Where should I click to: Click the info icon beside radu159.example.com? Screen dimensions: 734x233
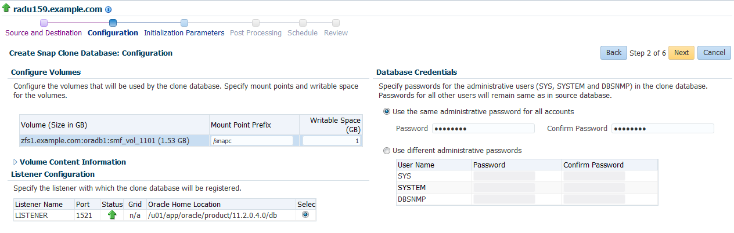(108, 10)
